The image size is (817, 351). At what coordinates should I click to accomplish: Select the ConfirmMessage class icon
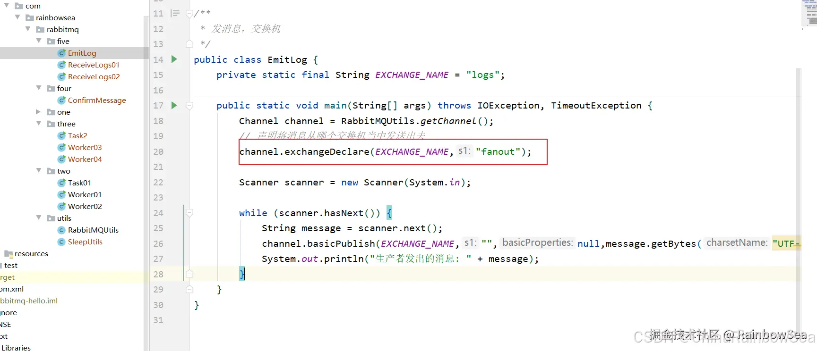(61, 100)
